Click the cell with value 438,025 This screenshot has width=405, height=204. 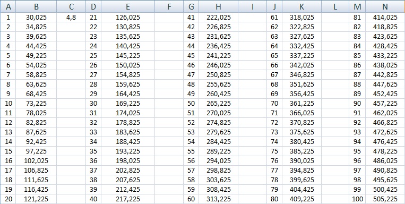(x=385, y=65)
